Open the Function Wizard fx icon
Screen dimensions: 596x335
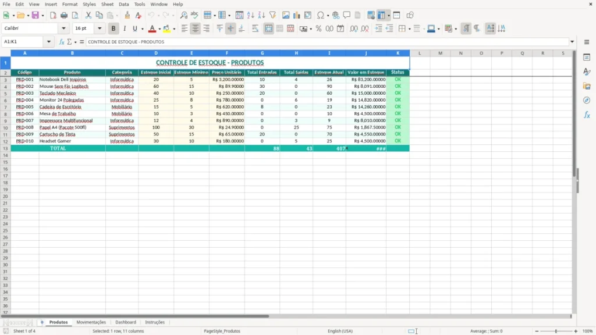(62, 42)
